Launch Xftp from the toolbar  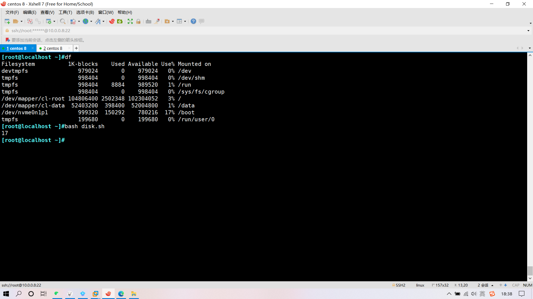point(120,21)
